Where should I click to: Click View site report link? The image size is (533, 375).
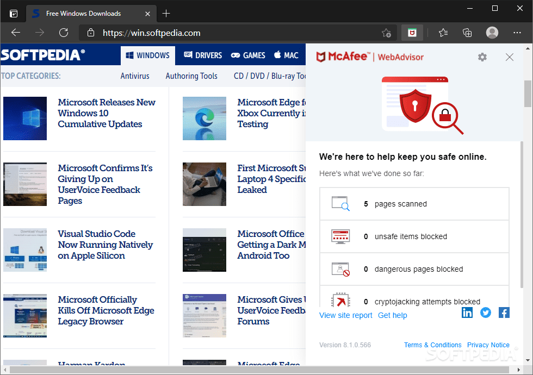[346, 315]
